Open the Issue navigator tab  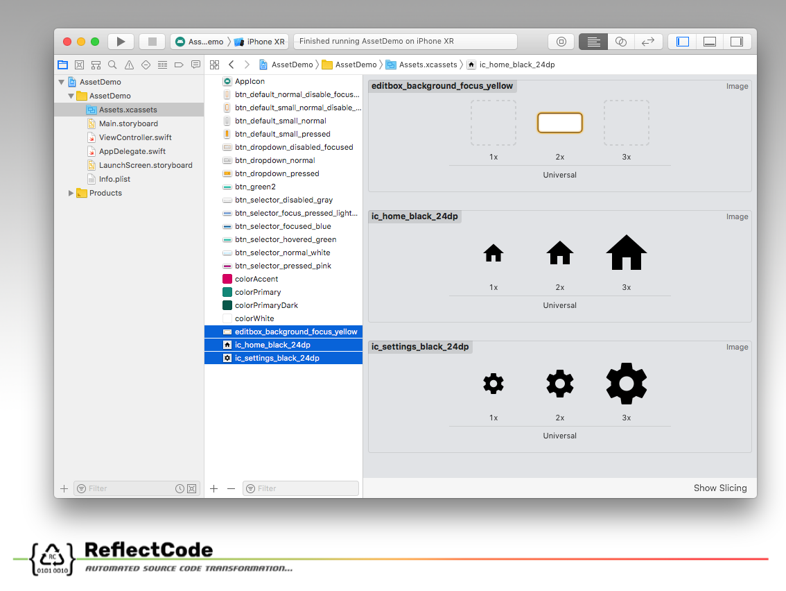coord(130,65)
